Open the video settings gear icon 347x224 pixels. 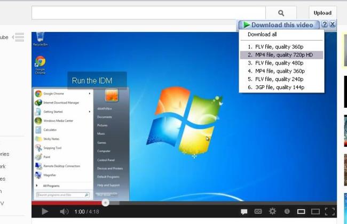point(273,212)
